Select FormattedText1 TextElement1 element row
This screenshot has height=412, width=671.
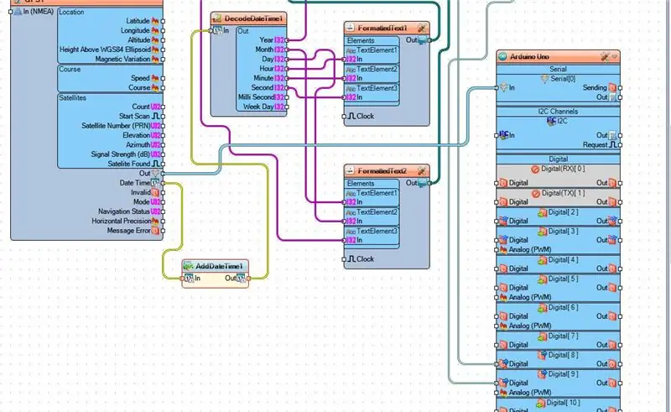tap(372, 50)
